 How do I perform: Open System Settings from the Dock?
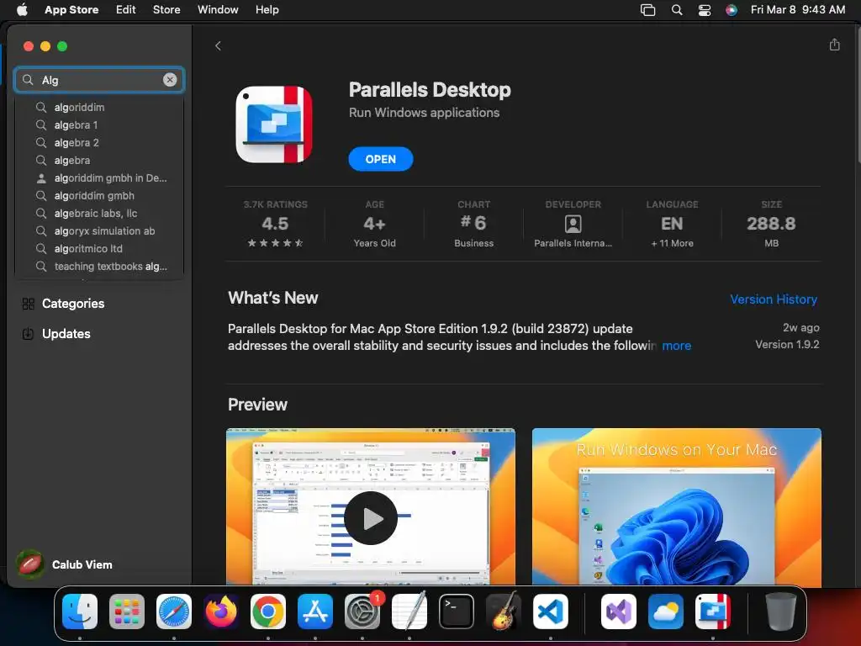[x=362, y=612]
